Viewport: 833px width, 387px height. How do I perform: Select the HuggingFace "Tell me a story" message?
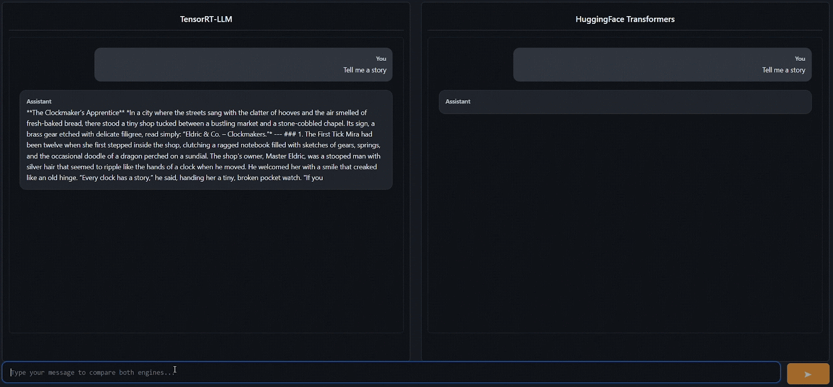click(784, 70)
